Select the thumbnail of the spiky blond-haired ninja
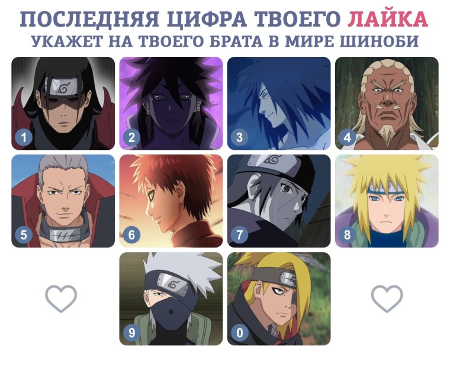 (387, 201)
